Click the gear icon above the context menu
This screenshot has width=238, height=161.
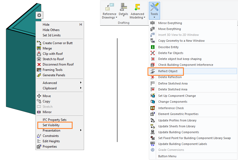coord(39,15)
